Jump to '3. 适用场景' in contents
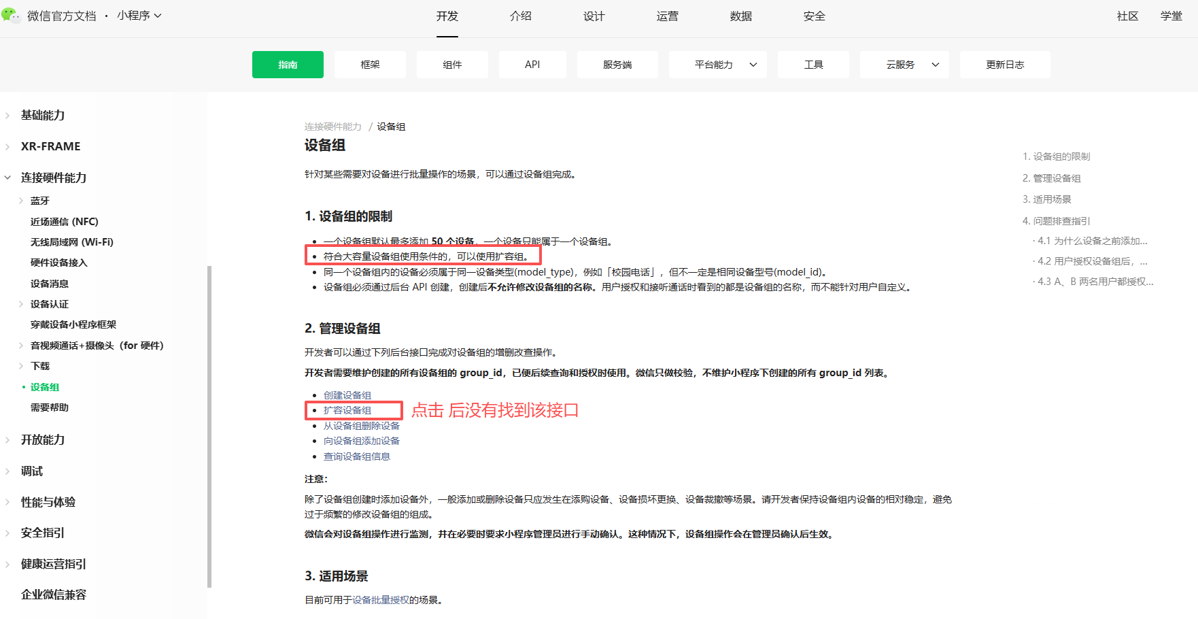The image size is (1198, 619). pos(1046,199)
